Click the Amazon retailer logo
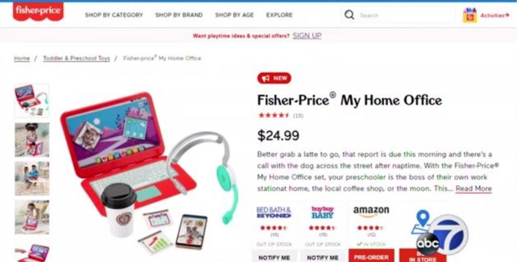The image size is (517, 262). click(371, 211)
